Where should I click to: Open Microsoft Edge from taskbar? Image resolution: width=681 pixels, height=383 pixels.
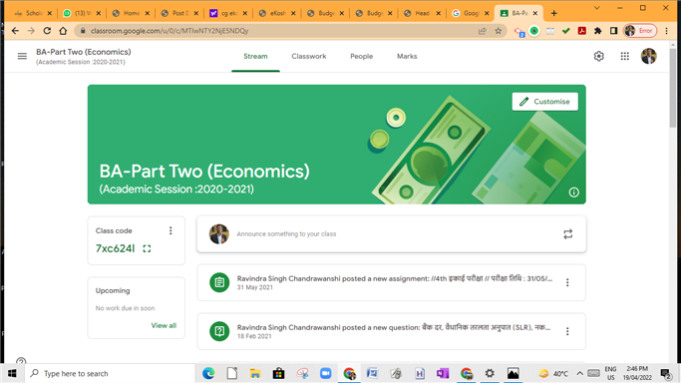tap(208, 373)
